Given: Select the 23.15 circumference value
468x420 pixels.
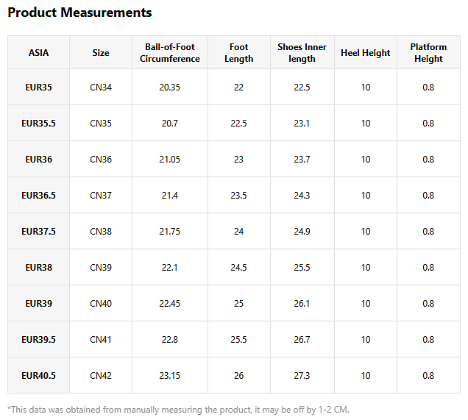Looking at the screenshot, I should [x=170, y=376].
